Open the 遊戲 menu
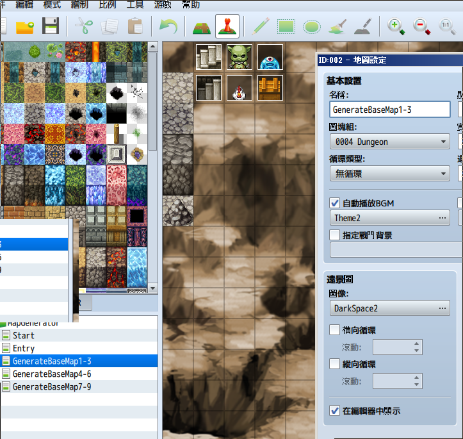The width and height of the screenshot is (463, 439). 163,4
